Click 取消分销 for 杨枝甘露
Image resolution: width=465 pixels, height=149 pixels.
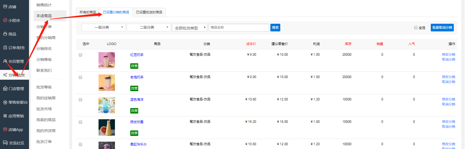click(x=449, y=127)
